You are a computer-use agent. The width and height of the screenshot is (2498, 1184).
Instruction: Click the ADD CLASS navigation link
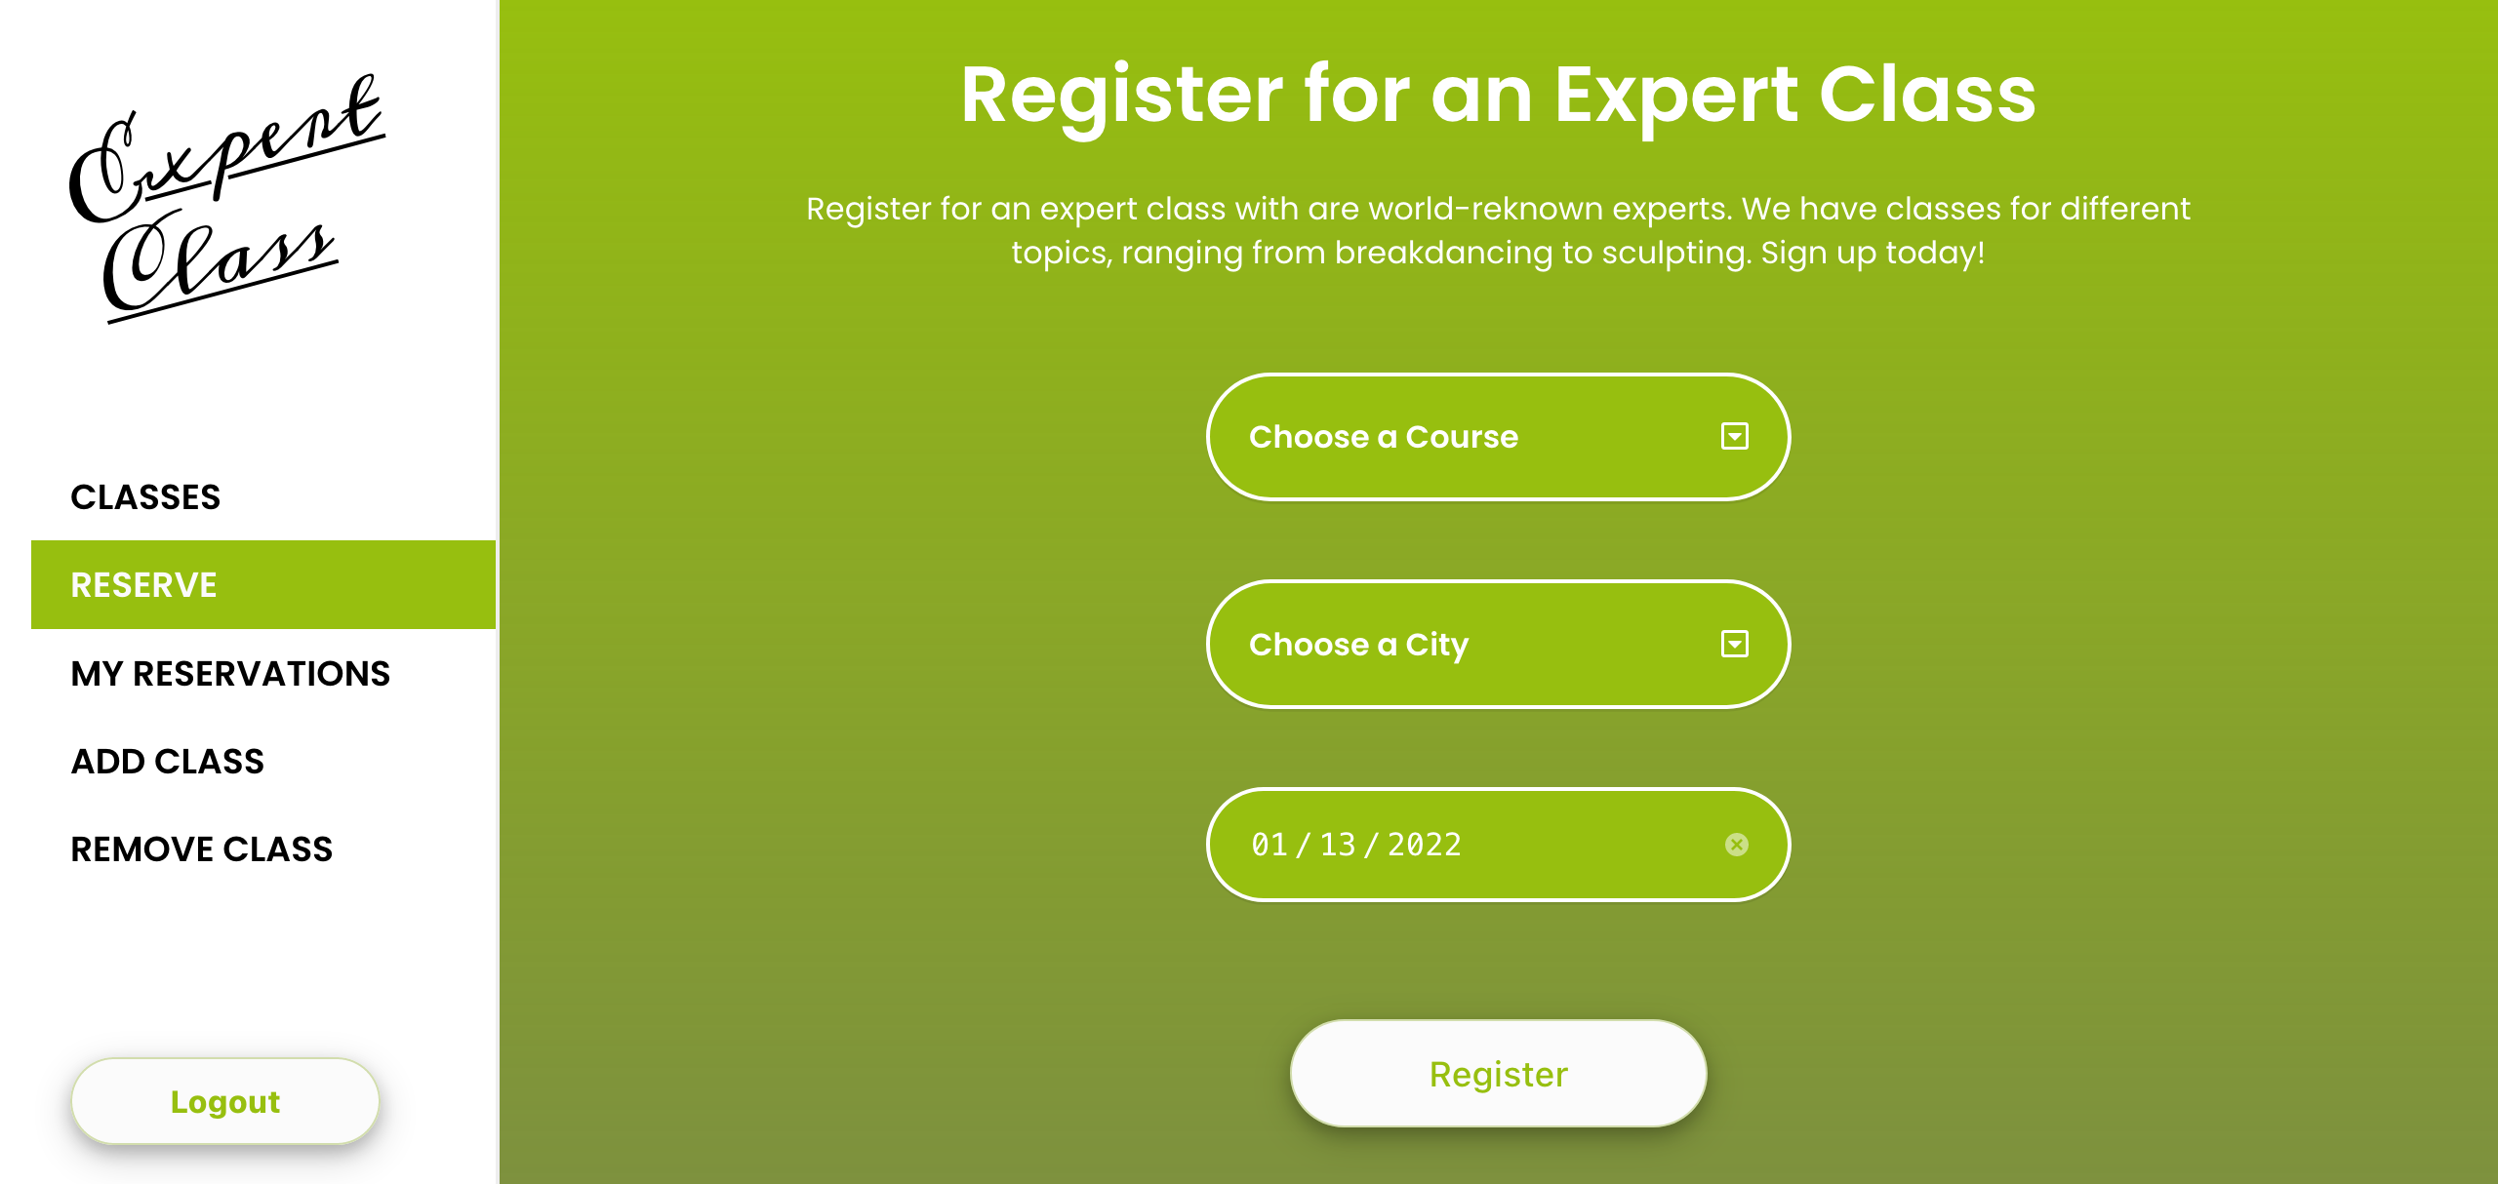tap(167, 761)
